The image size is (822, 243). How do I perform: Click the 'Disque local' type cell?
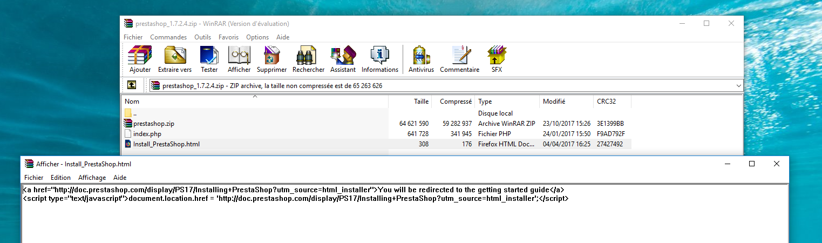pyautogui.click(x=495, y=113)
